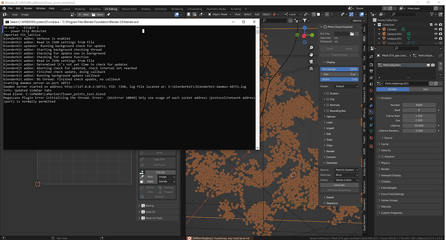Open the Modifier wrench properties tab
The height and width of the screenshot is (240, 446).
point(371,105)
